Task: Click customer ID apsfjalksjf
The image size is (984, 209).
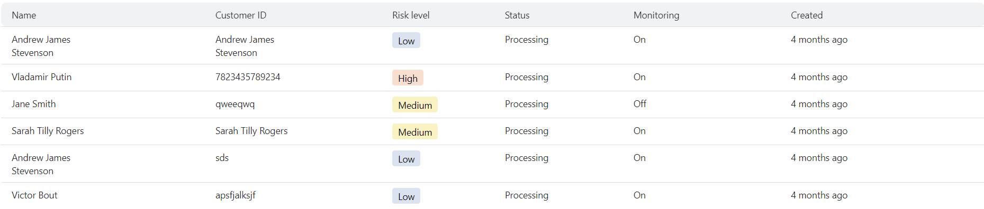Action: [236, 195]
